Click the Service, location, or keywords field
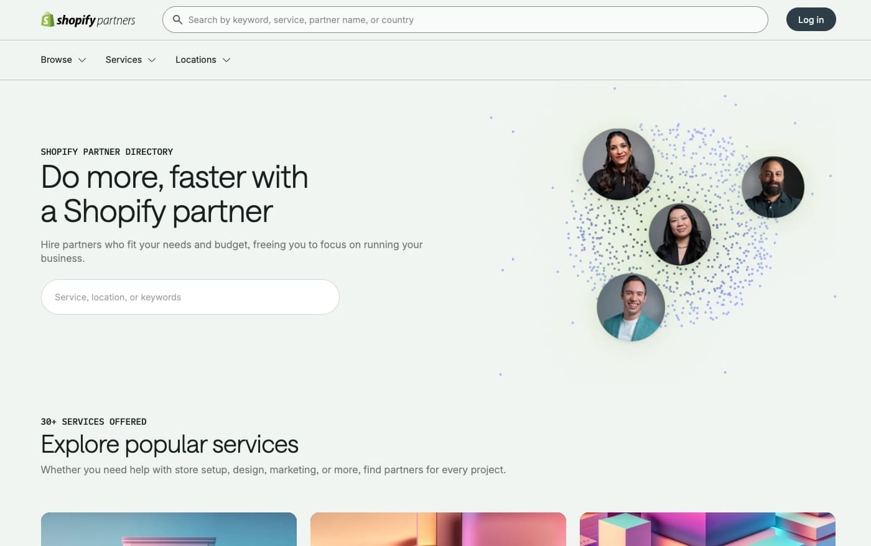The width and height of the screenshot is (871, 546). coord(190,297)
